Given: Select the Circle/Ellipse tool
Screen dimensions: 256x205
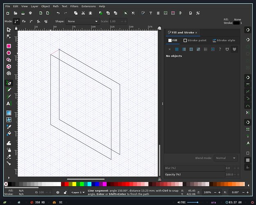Looking at the screenshot, I should coord(9,53).
